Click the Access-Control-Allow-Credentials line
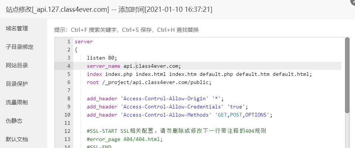 (168, 107)
